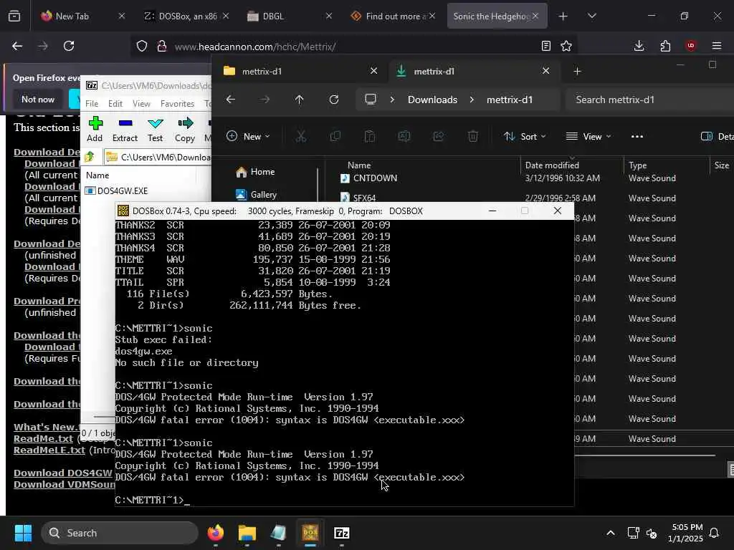The height and width of the screenshot is (550, 734).
Task: Open the Sort dropdown
Action: [x=525, y=137]
